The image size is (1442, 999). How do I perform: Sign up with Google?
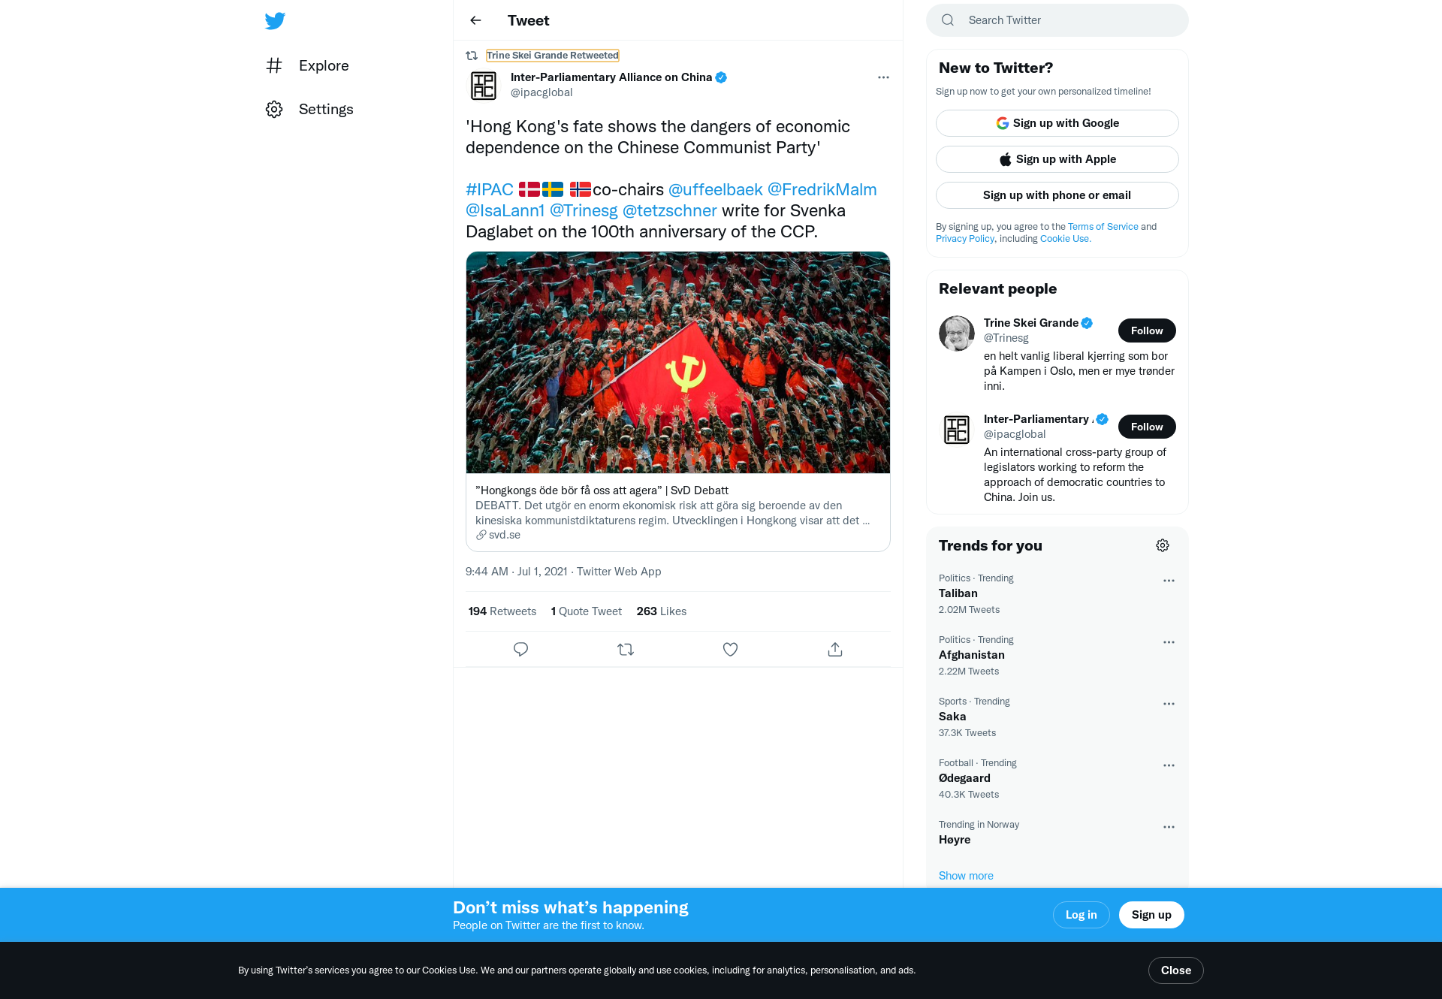tap(1057, 123)
